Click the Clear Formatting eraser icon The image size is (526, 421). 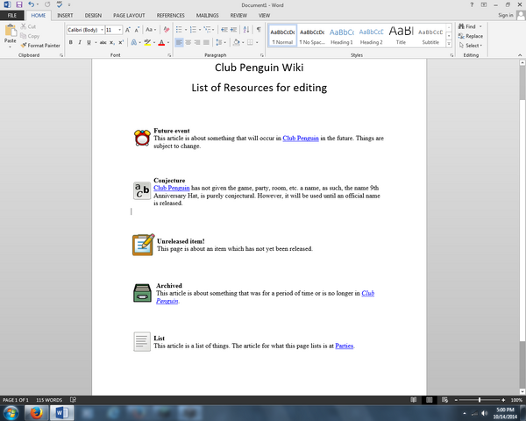[x=166, y=30]
